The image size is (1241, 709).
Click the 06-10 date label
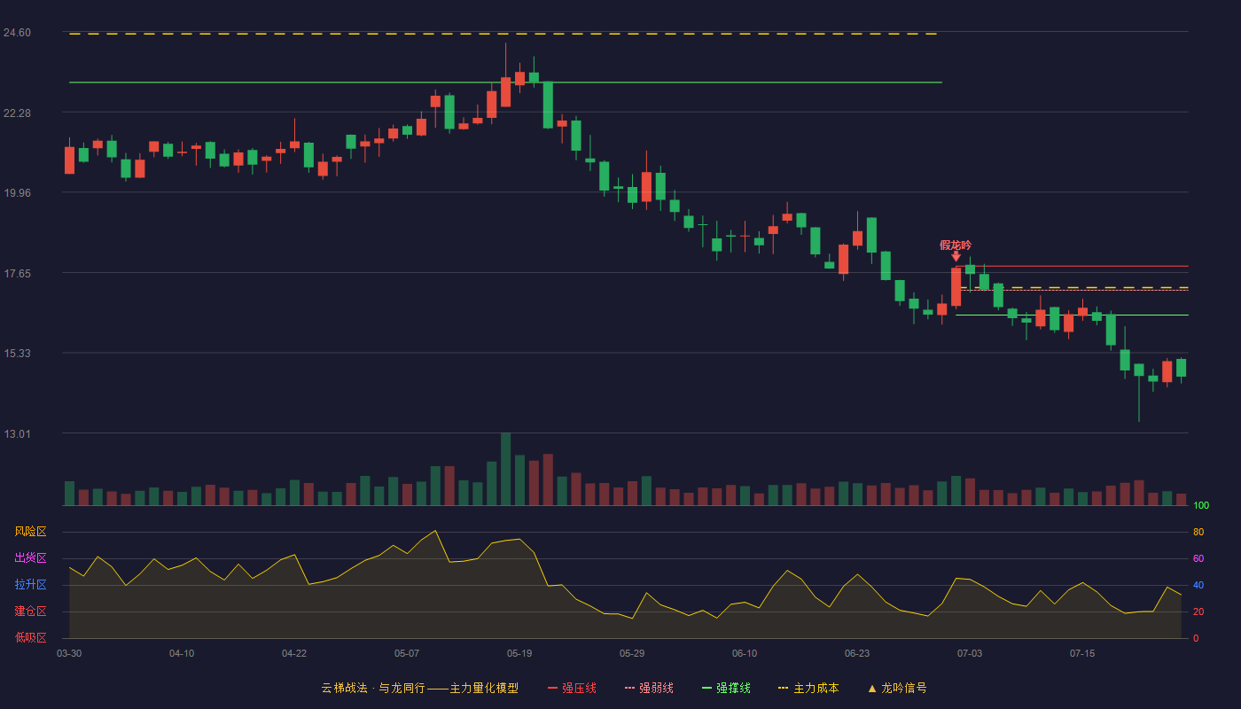(745, 653)
